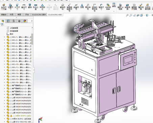Expand more manager tabs with right arrow
The image size is (153, 123).
[x=32, y=21]
